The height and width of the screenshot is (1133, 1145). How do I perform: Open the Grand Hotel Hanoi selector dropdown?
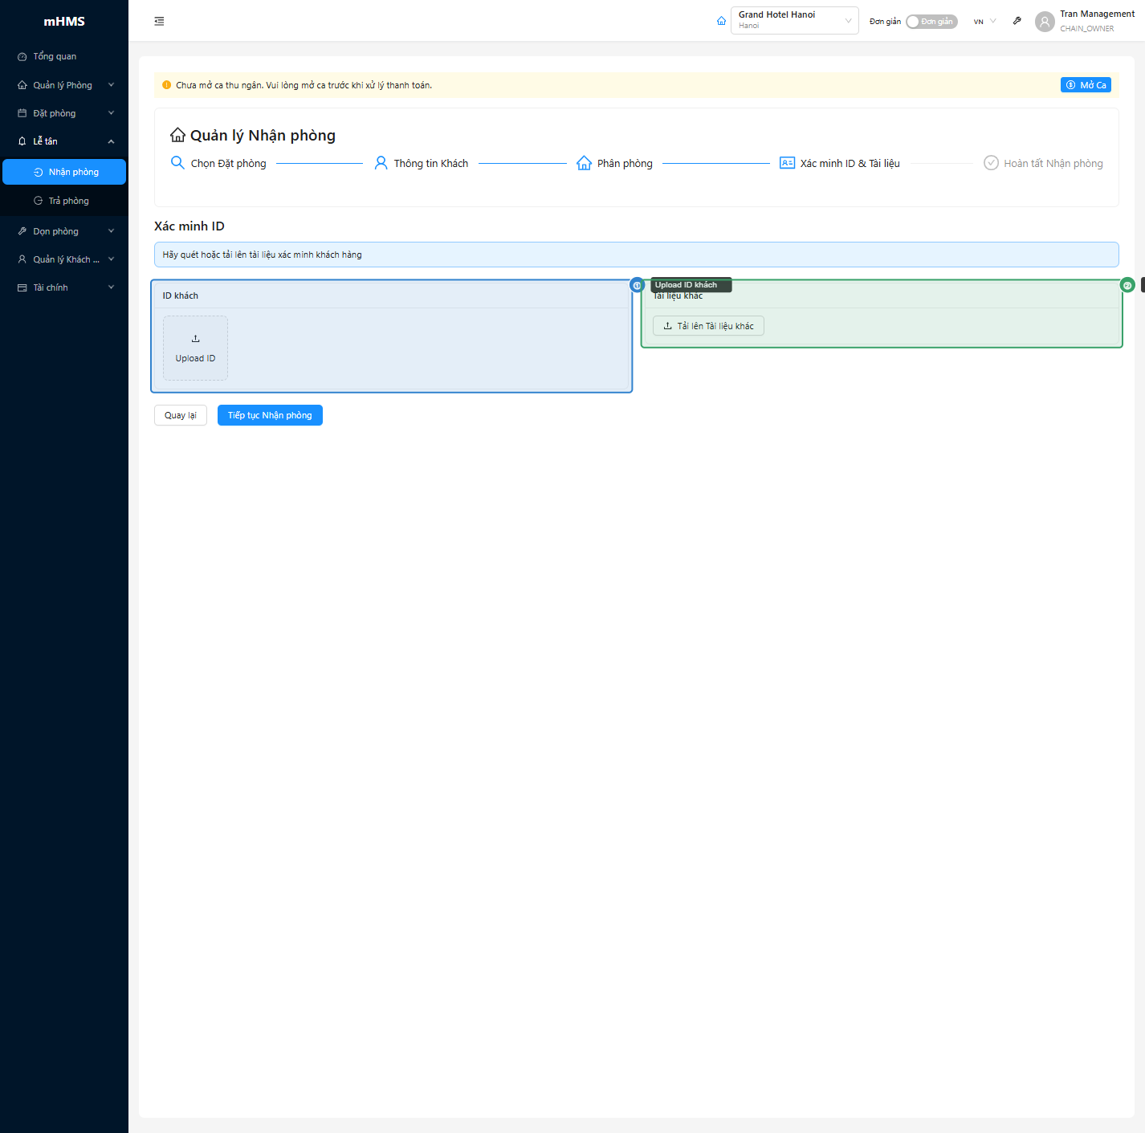pos(793,21)
